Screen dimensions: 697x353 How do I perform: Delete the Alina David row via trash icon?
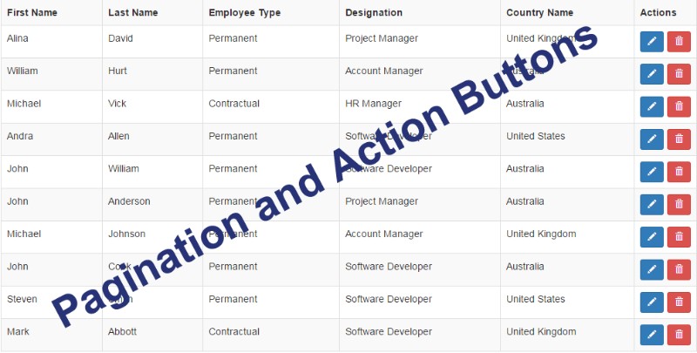tap(679, 42)
